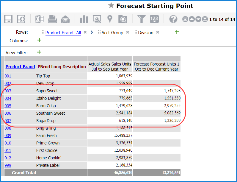Screen dimensions: 237x182
Task: Click the Prime Grown description cell
Action: click(62, 143)
